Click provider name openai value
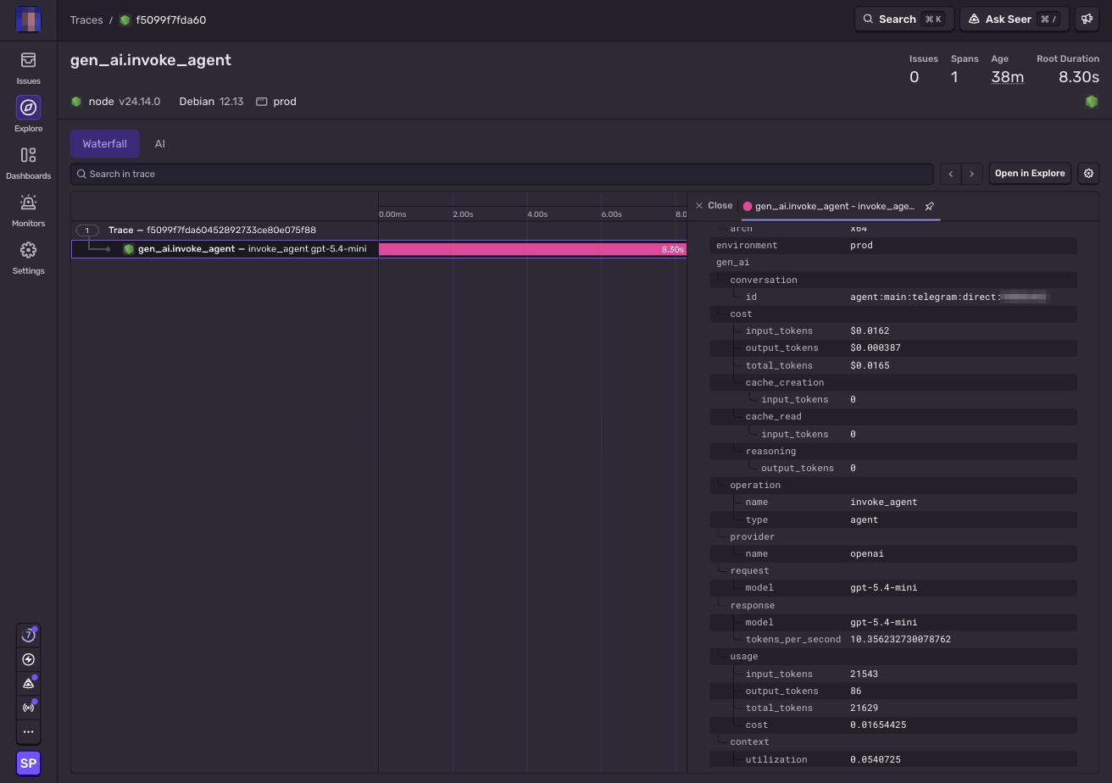The width and height of the screenshot is (1112, 783). 867,553
